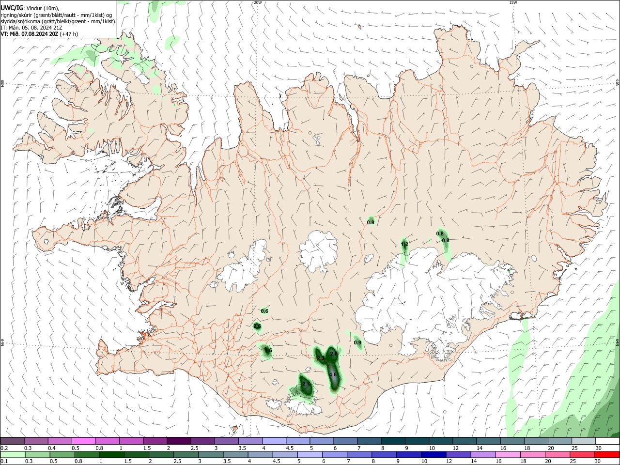Pick the dusky mauve 0.2 swatch in the snow legend
The height and width of the screenshot is (465, 620).
click(12, 441)
